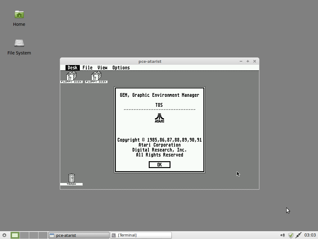The height and width of the screenshot is (239, 318).
Task: Click the 'Digital Research, Inc.' text
Action: click(x=159, y=150)
